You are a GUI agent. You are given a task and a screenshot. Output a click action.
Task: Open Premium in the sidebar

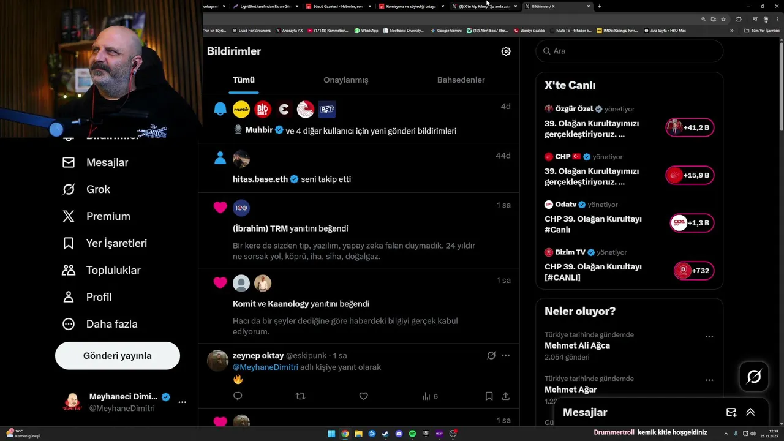tap(96, 216)
